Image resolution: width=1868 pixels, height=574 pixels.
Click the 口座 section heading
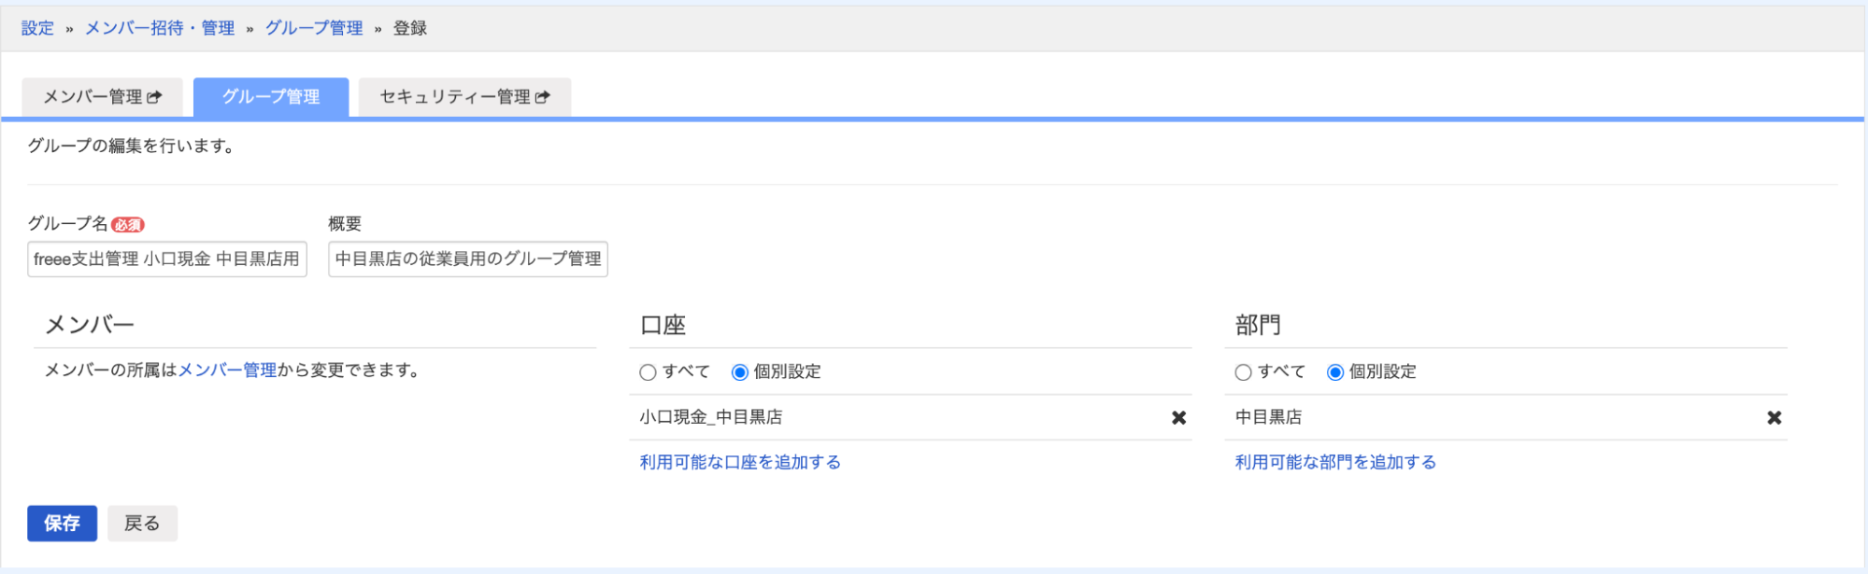coord(663,325)
